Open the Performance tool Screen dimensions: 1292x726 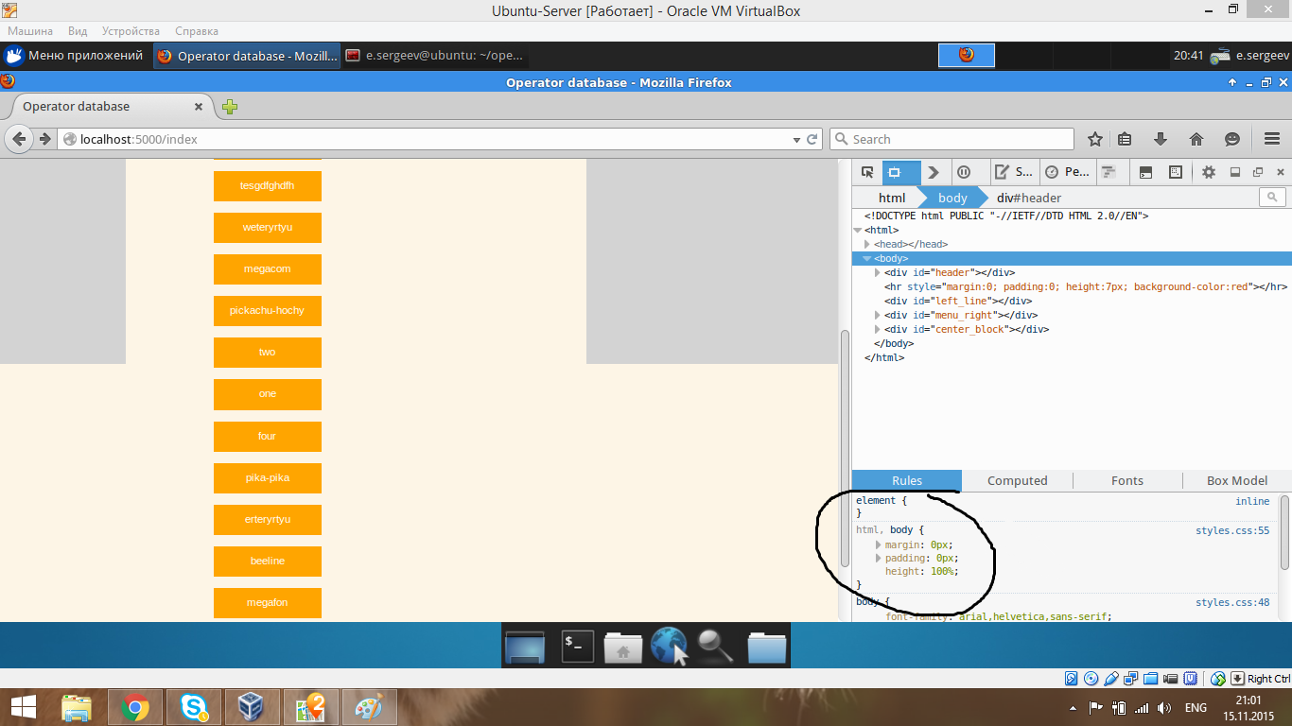click(1066, 172)
